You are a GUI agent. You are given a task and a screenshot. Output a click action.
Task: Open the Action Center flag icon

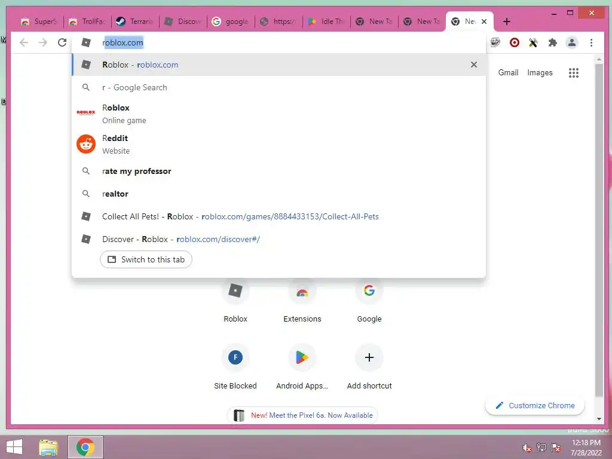click(x=556, y=448)
